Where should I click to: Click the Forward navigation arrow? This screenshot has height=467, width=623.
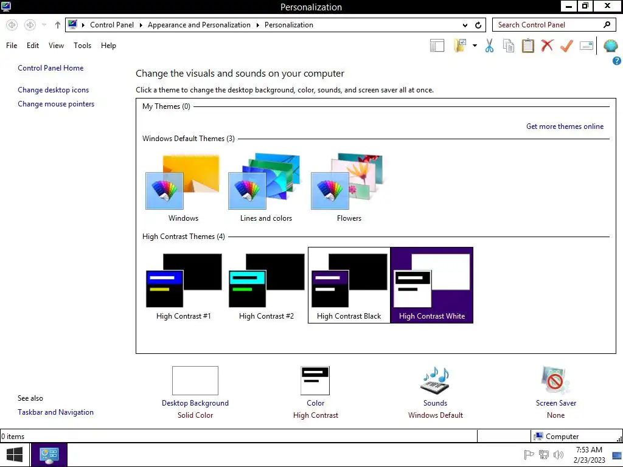pyautogui.click(x=30, y=25)
